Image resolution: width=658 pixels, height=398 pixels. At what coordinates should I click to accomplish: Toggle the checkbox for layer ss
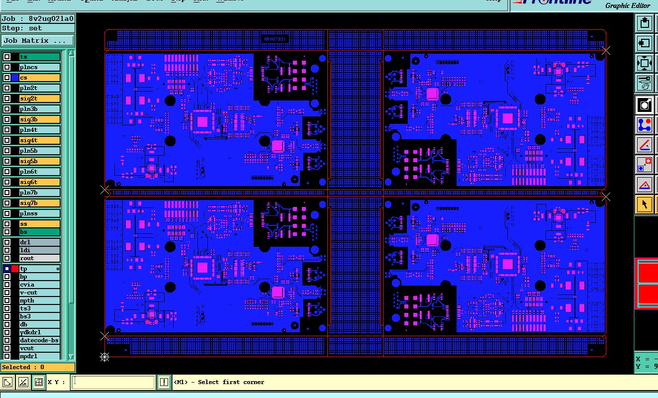click(7, 224)
